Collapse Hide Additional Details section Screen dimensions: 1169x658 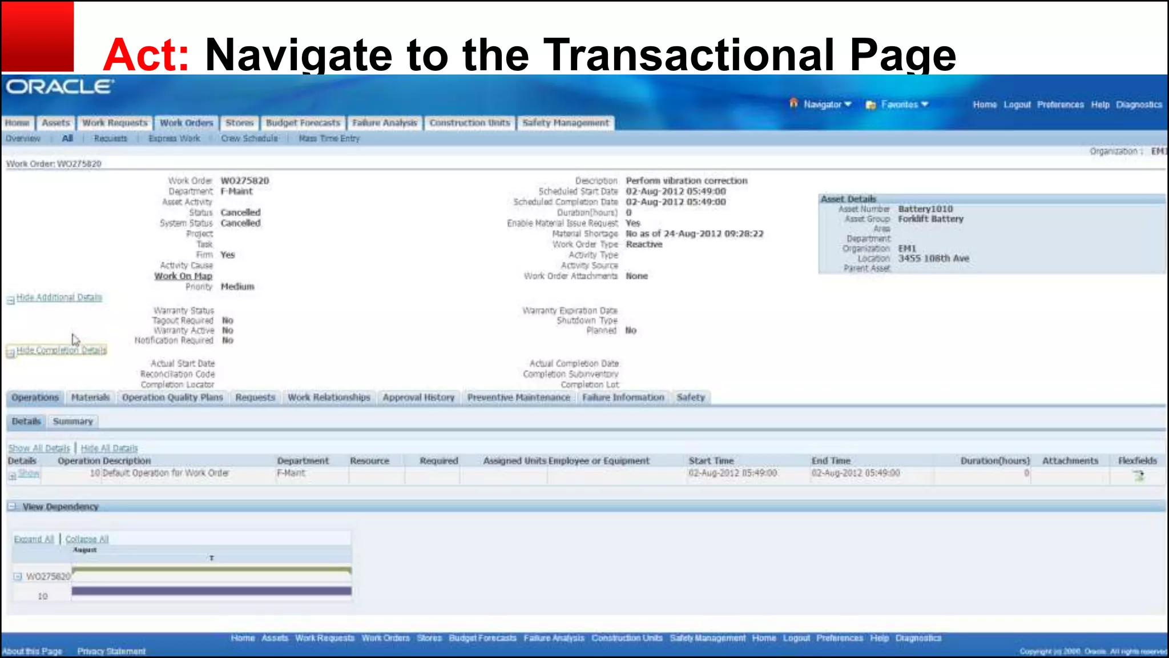pos(59,298)
